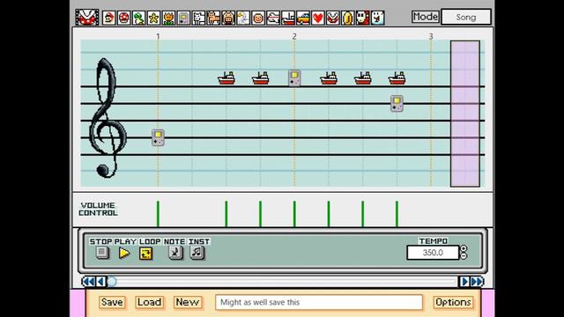Screen dimensions: 564x317
Task: Select the Boo ghost instrument
Action: (x=378, y=18)
